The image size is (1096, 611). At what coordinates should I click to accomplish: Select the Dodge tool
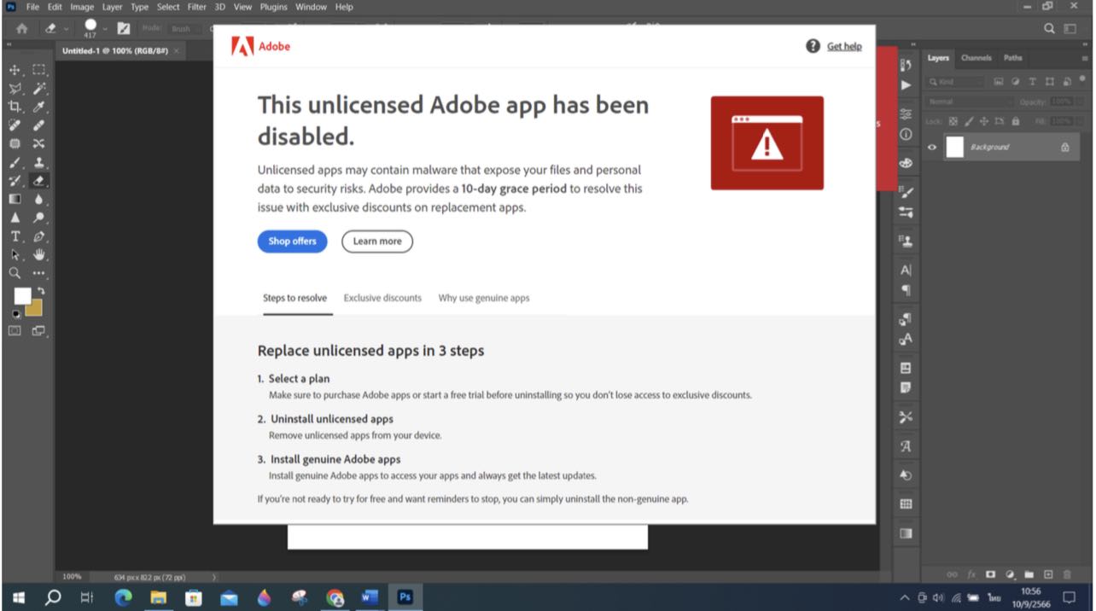pyautogui.click(x=39, y=218)
